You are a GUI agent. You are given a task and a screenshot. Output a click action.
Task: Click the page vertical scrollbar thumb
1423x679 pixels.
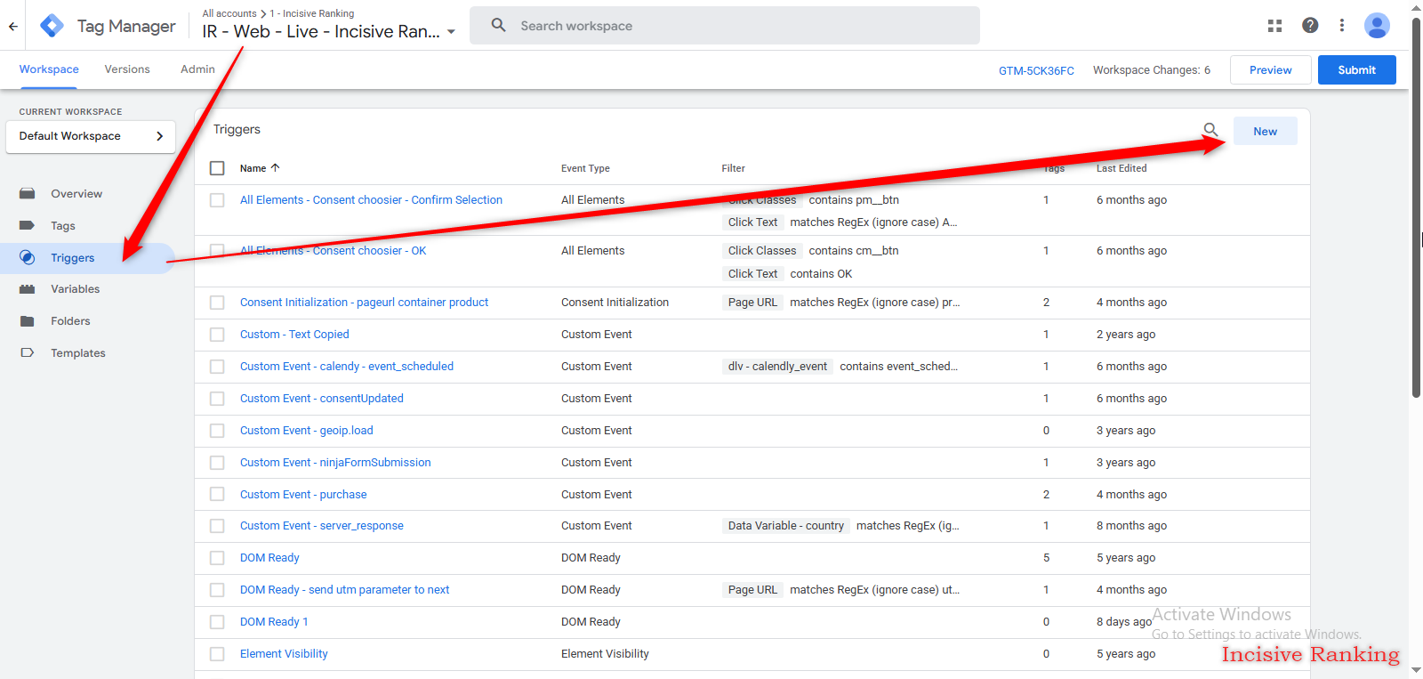tap(1416, 207)
